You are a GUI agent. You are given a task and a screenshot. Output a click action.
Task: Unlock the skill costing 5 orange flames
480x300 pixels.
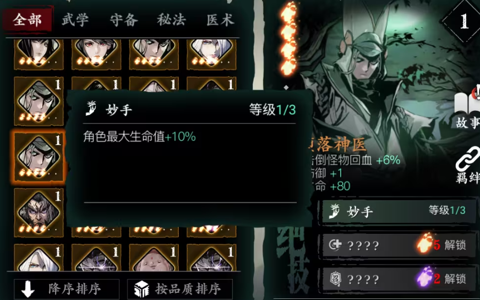pyautogui.click(x=397, y=245)
